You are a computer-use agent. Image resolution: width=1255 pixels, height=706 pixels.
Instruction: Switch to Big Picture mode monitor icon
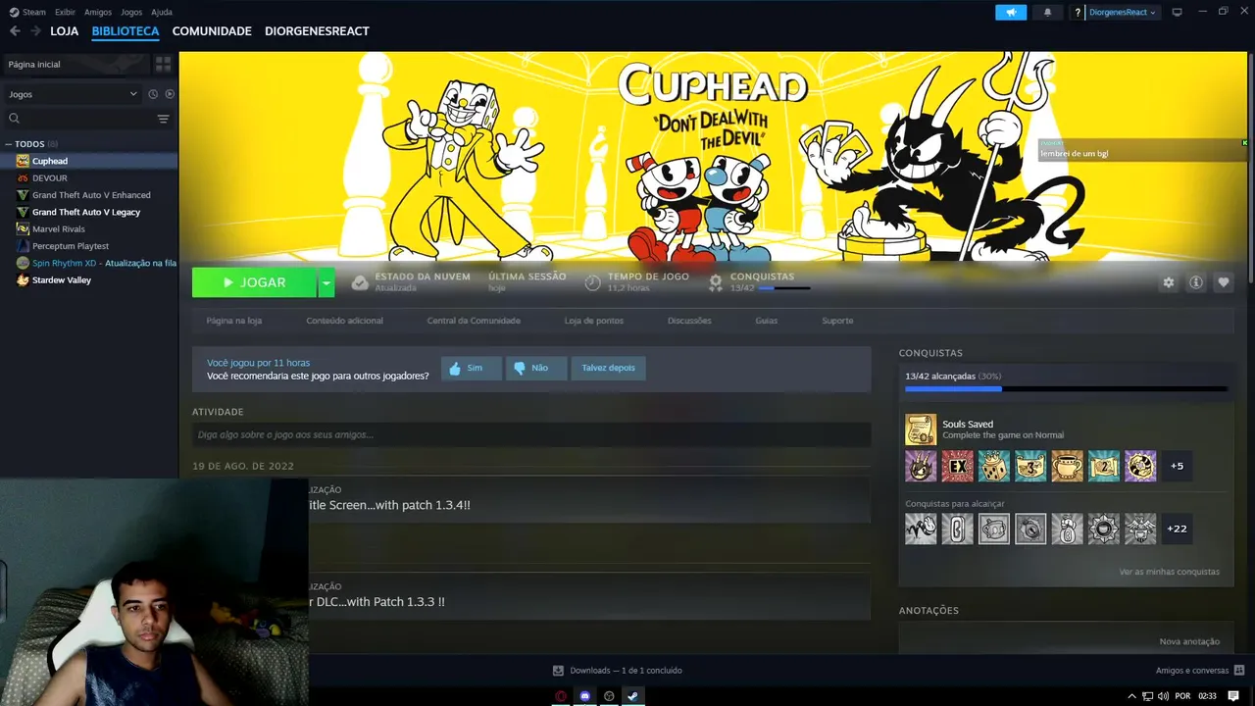(x=1178, y=12)
